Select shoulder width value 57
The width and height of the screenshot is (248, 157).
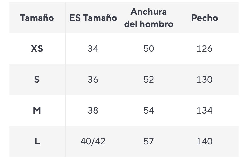click(149, 141)
